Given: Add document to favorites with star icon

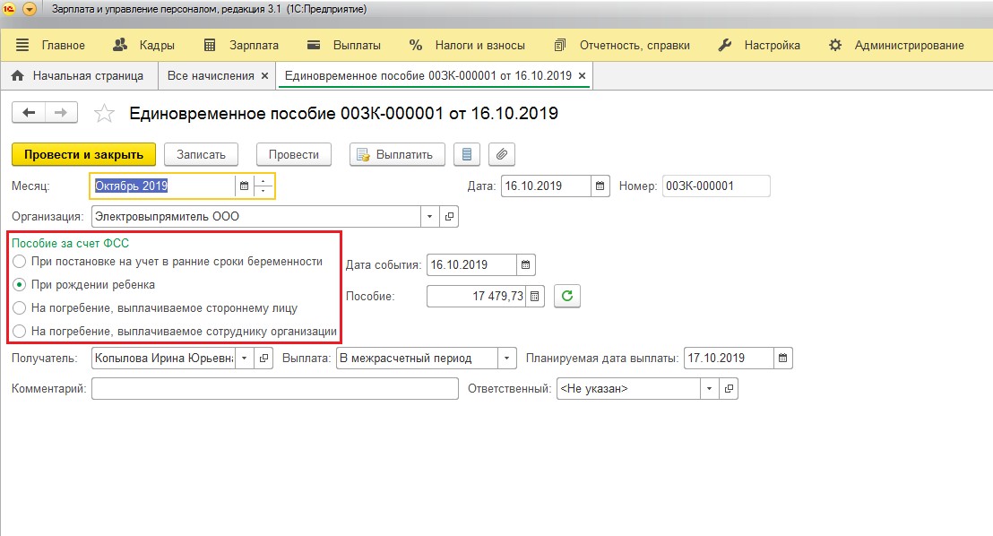Looking at the screenshot, I should 104,114.
